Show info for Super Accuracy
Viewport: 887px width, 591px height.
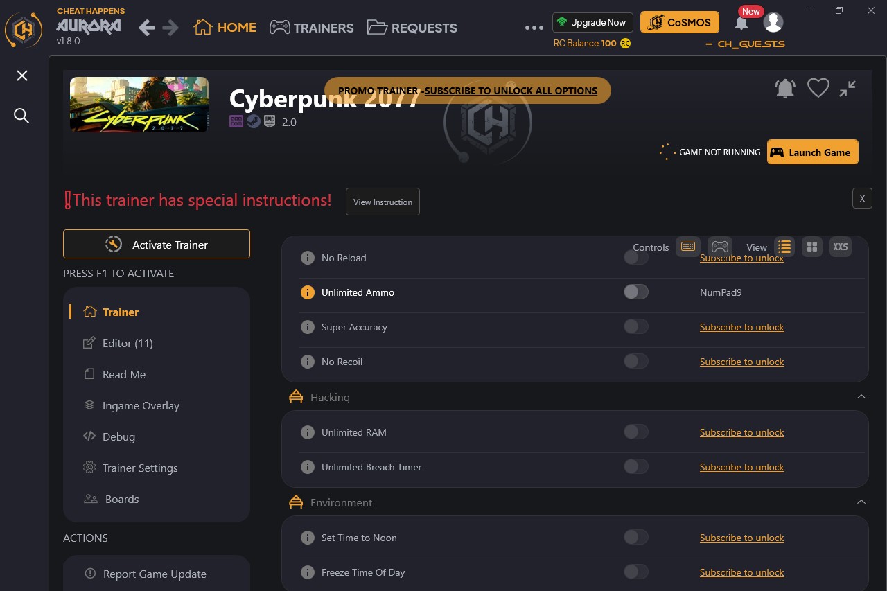point(308,327)
